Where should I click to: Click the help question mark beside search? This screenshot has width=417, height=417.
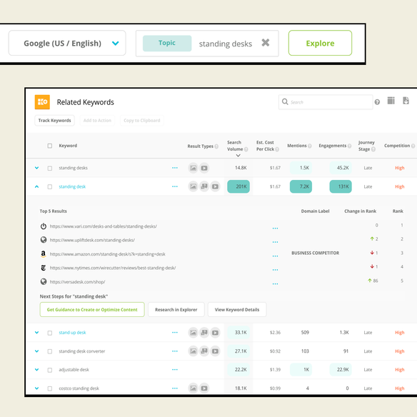(377, 102)
